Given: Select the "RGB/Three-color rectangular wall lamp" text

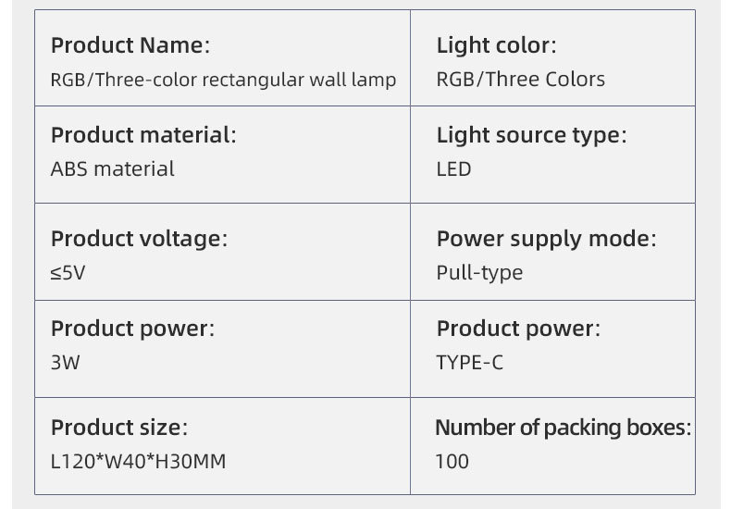Looking at the screenshot, I should pyautogui.click(x=223, y=80).
